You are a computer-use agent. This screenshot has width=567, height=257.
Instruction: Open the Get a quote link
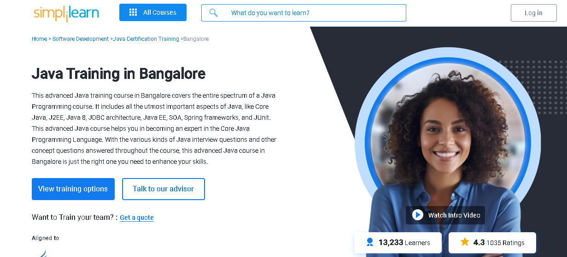[137, 218]
